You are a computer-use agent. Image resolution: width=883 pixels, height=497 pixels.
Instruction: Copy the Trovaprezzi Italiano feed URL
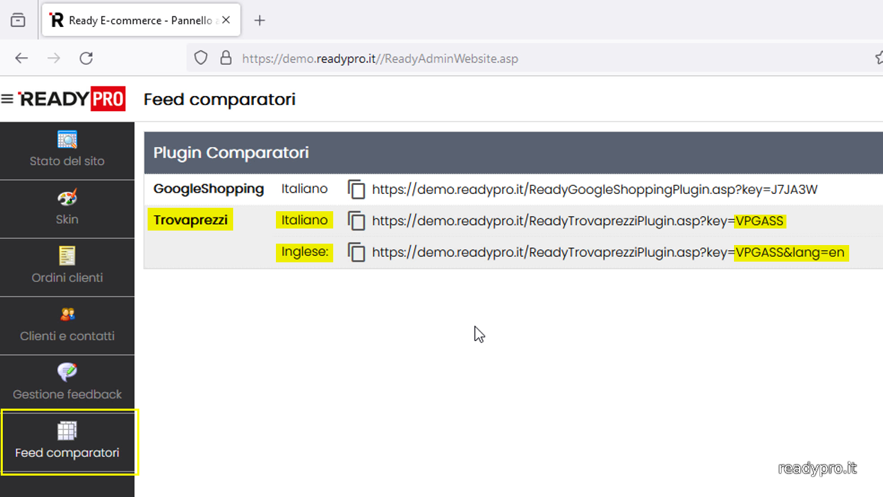tap(356, 221)
